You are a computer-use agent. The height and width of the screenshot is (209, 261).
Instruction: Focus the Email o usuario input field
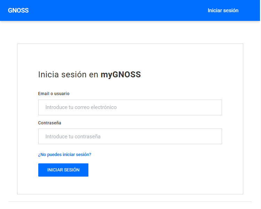point(130,107)
